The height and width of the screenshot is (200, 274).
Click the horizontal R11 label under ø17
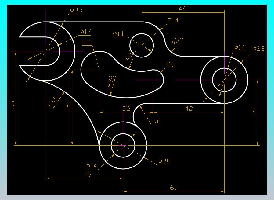86,42
